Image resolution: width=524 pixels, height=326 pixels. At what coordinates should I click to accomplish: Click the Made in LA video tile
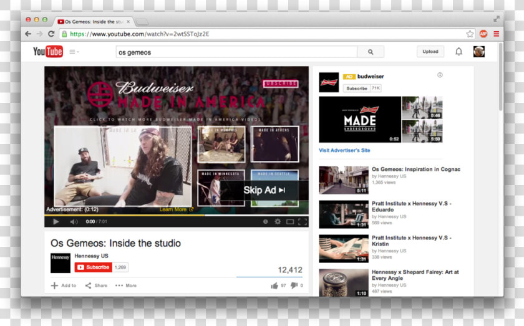click(123, 166)
